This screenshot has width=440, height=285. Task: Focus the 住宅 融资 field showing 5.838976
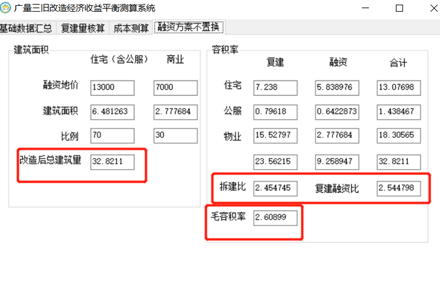pyautogui.click(x=337, y=87)
